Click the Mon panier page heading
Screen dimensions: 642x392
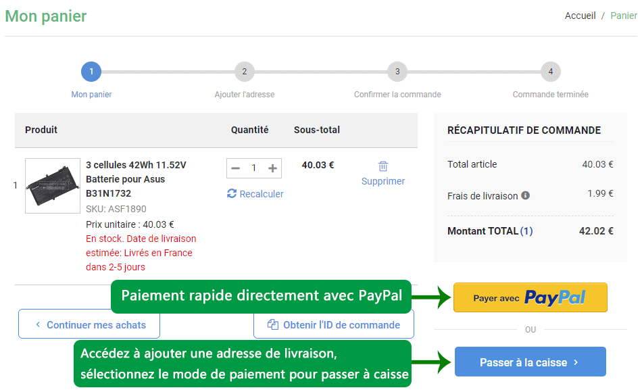[46, 16]
